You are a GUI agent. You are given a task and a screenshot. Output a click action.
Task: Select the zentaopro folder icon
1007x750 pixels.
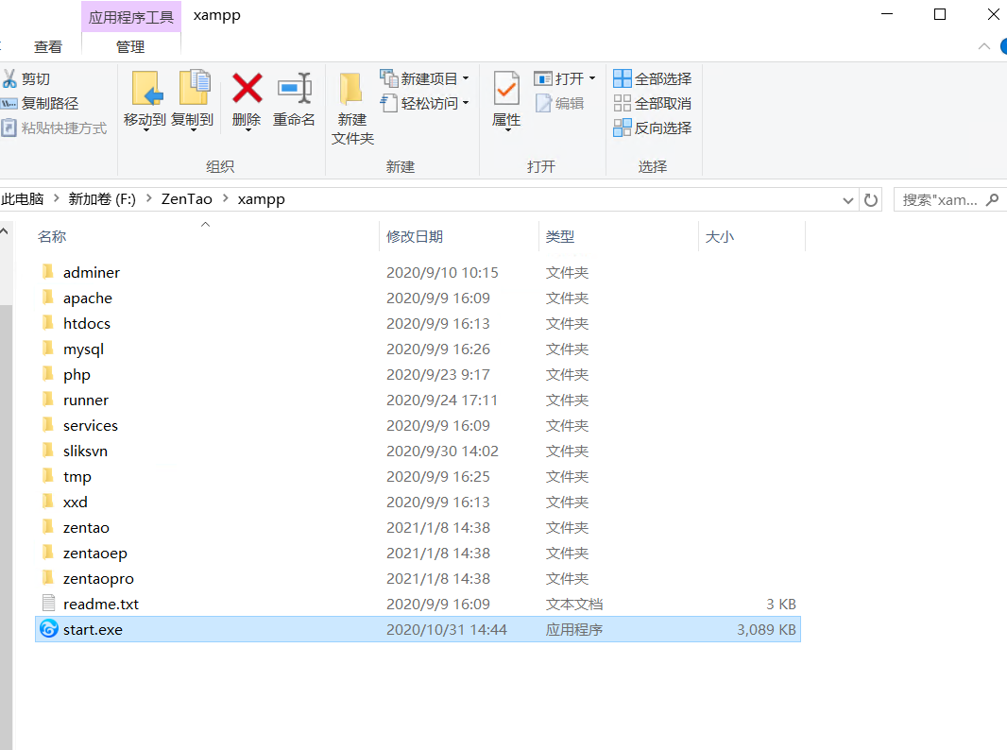click(48, 578)
